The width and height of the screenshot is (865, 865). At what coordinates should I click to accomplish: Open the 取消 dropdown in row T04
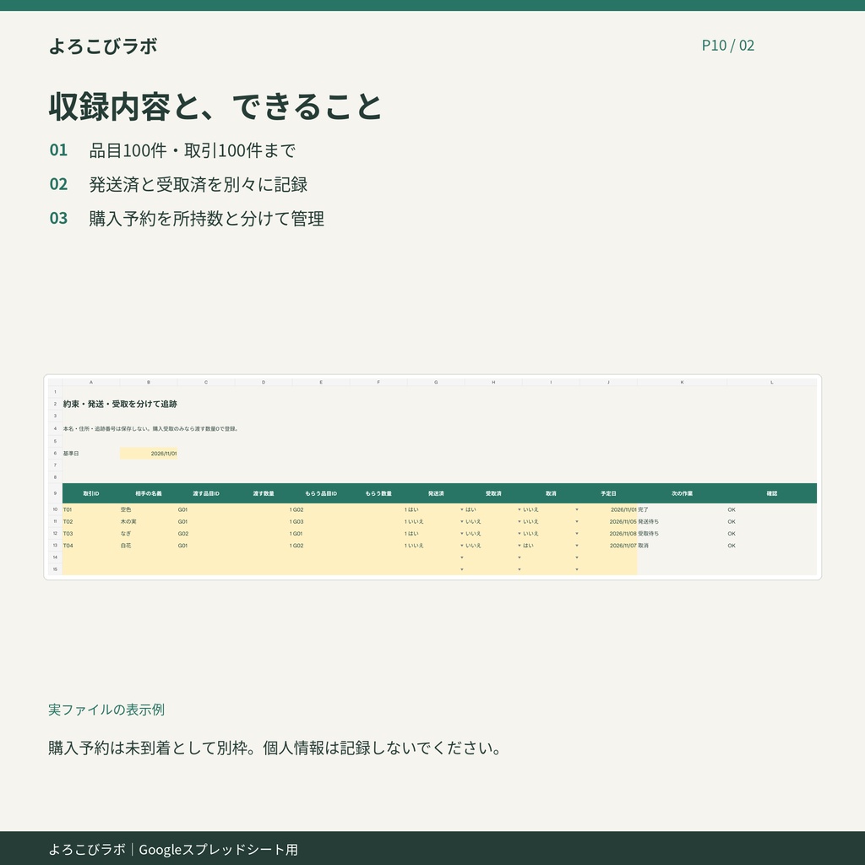tap(577, 546)
